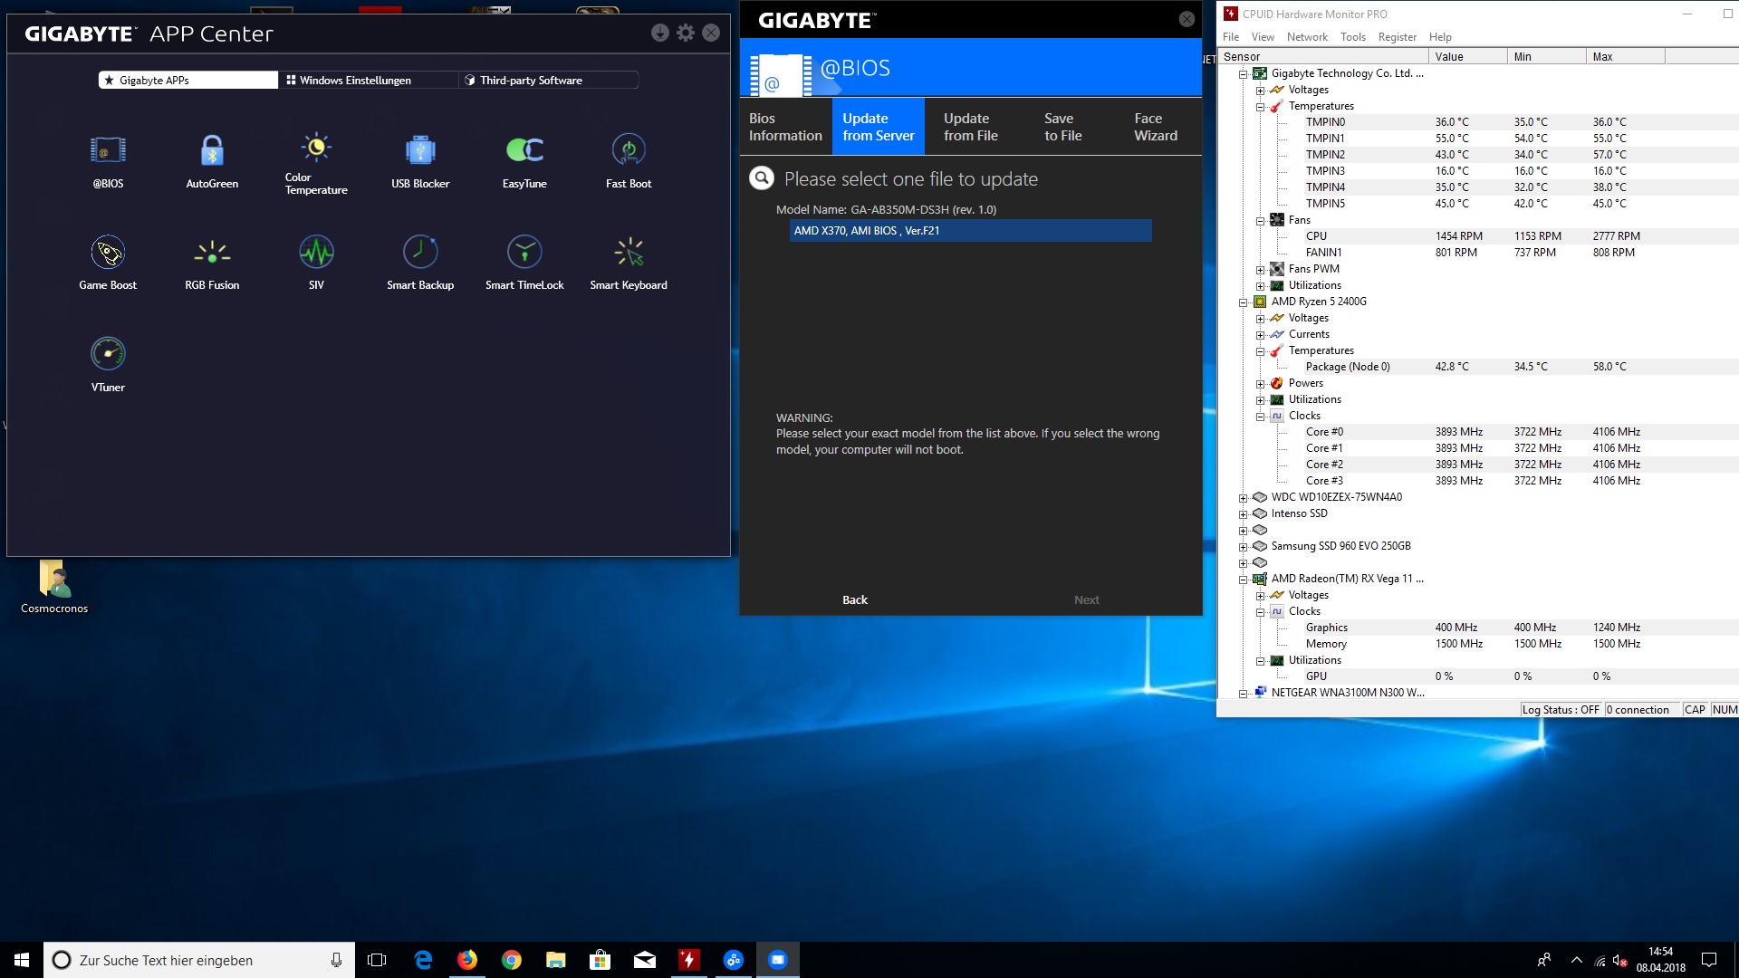This screenshot has height=978, width=1739.
Task: Open the VTuner app icon
Action: (x=108, y=355)
